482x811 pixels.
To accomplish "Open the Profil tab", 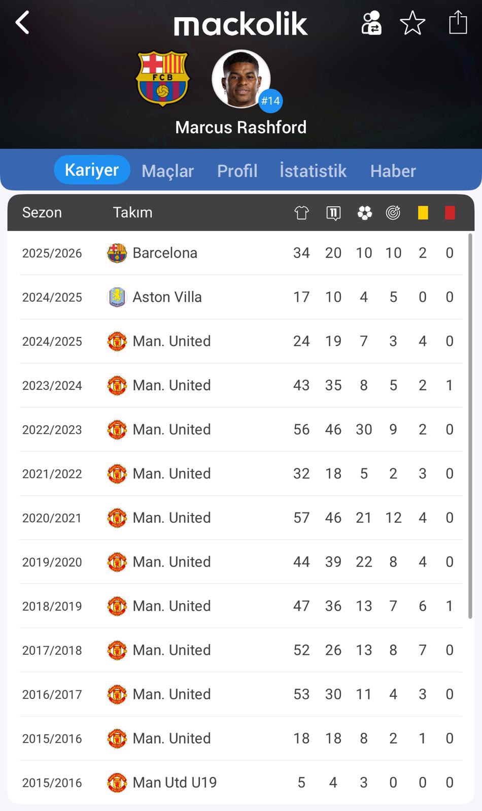I will (x=237, y=171).
